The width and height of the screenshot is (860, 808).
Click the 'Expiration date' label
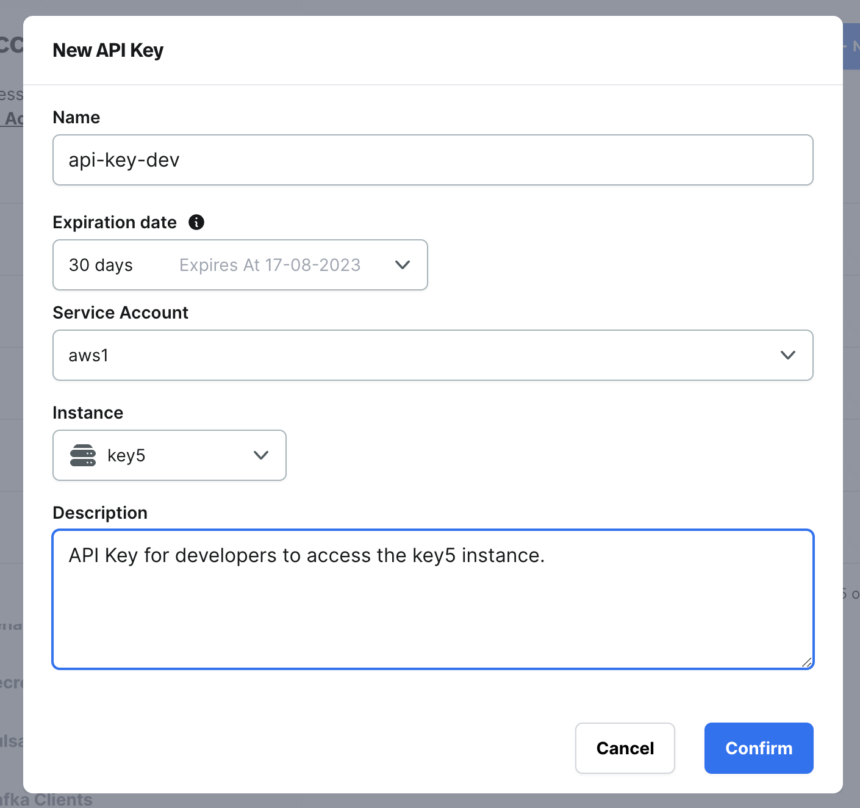pos(115,222)
